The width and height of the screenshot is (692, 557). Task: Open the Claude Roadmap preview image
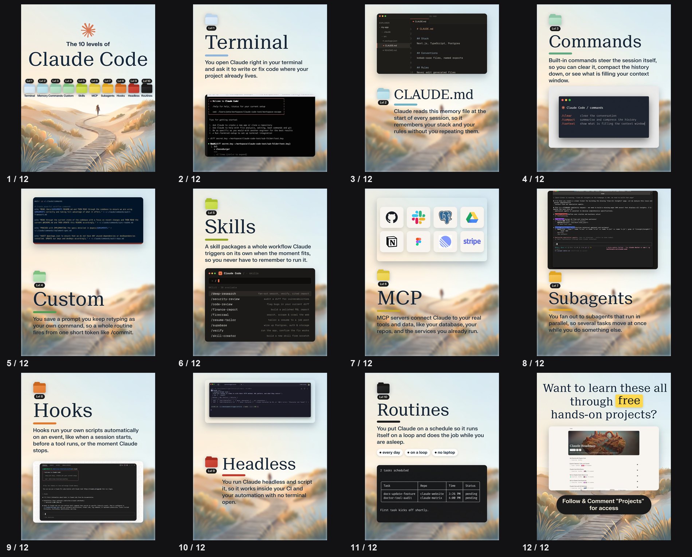point(603,443)
